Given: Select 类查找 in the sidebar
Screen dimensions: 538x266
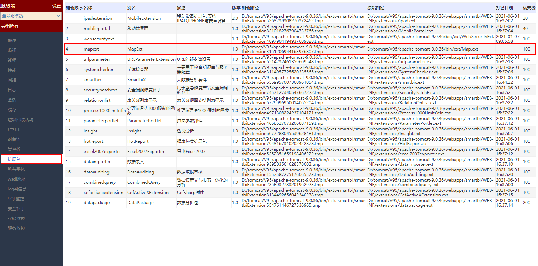Looking at the screenshot, I should click(x=14, y=149).
